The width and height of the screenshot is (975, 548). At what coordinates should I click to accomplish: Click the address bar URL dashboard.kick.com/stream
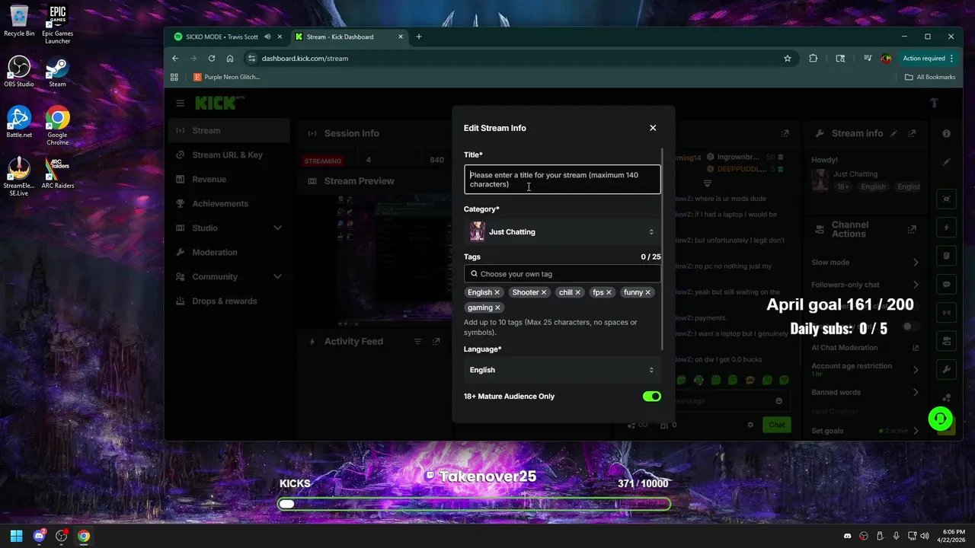(x=305, y=58)
